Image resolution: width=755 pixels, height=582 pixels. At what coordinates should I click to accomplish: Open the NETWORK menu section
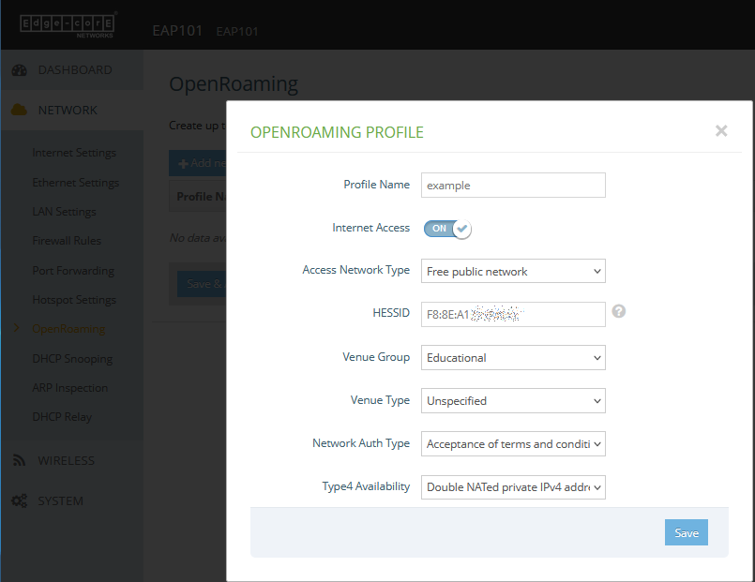(x=72, y=111)
